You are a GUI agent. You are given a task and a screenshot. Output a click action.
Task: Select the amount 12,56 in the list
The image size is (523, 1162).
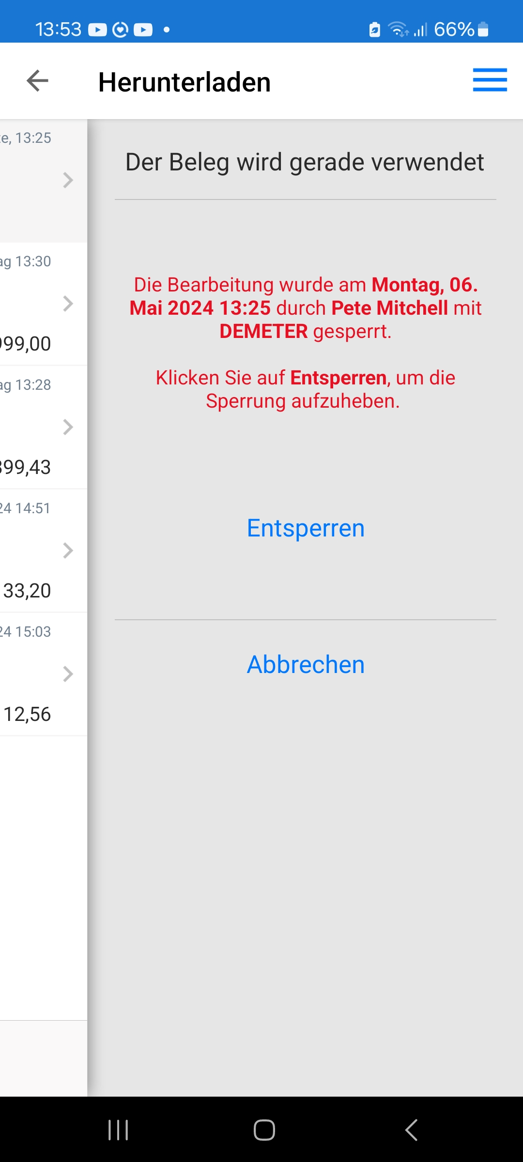[27, 714]
